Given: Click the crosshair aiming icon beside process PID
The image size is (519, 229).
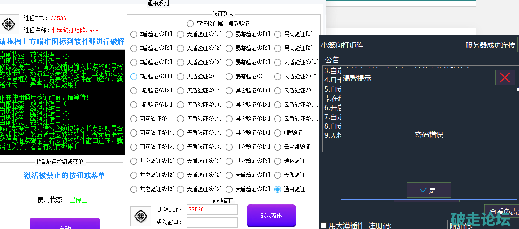Looking at the screenshot, I should pyautogui.click(x=9, y=24).
